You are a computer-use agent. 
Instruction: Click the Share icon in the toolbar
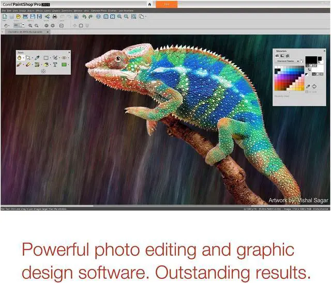coord(47,17)
